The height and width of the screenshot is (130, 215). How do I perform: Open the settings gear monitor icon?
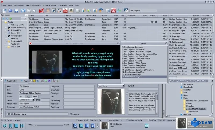[x=126, y=10]
